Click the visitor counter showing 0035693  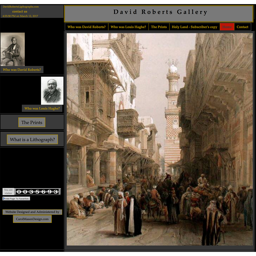(38, 191)
